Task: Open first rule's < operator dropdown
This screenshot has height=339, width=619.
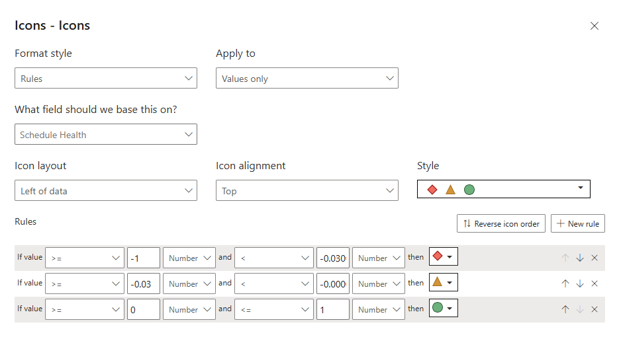Action: pyautogui.click(x=274, y=258)
